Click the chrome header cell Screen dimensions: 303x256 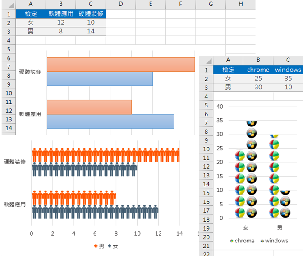(258, 70)
